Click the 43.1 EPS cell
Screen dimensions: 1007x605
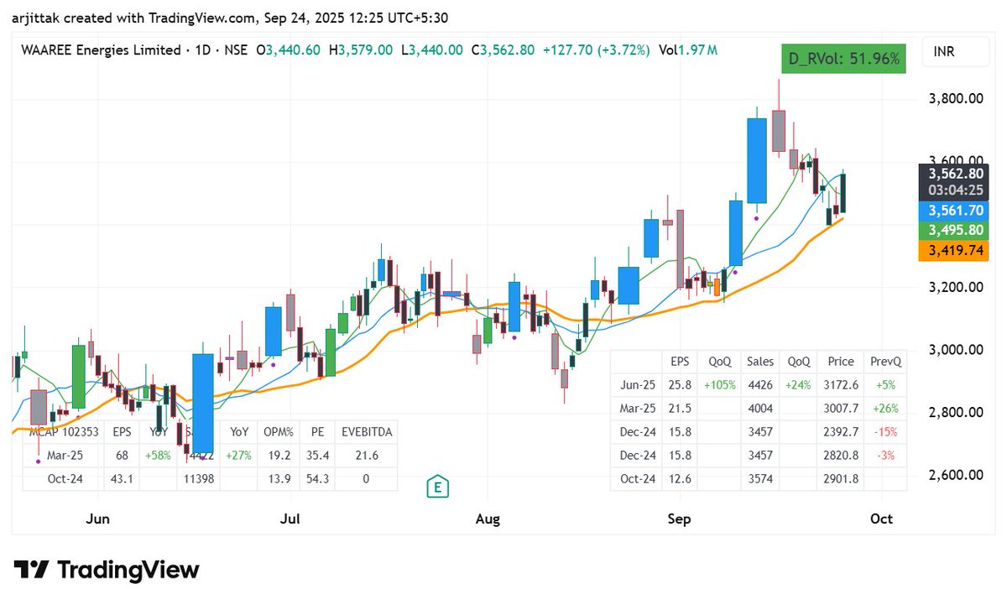(123, 479)
